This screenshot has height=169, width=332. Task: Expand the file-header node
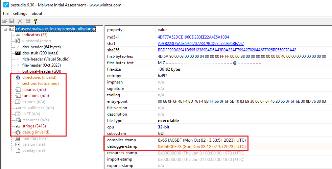tap(18, 65)
